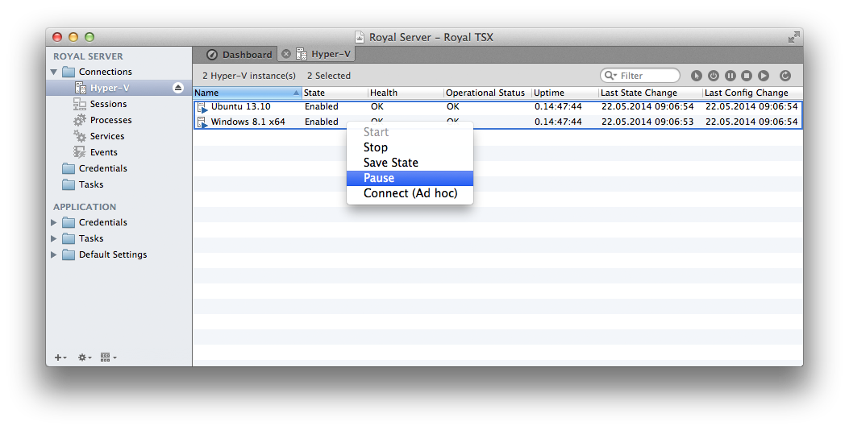Click the cursor connect icon in toolbar
Image resolution: width=849 pixels, height=430 pixels.
pyautogui.click(x=697, y=76)
